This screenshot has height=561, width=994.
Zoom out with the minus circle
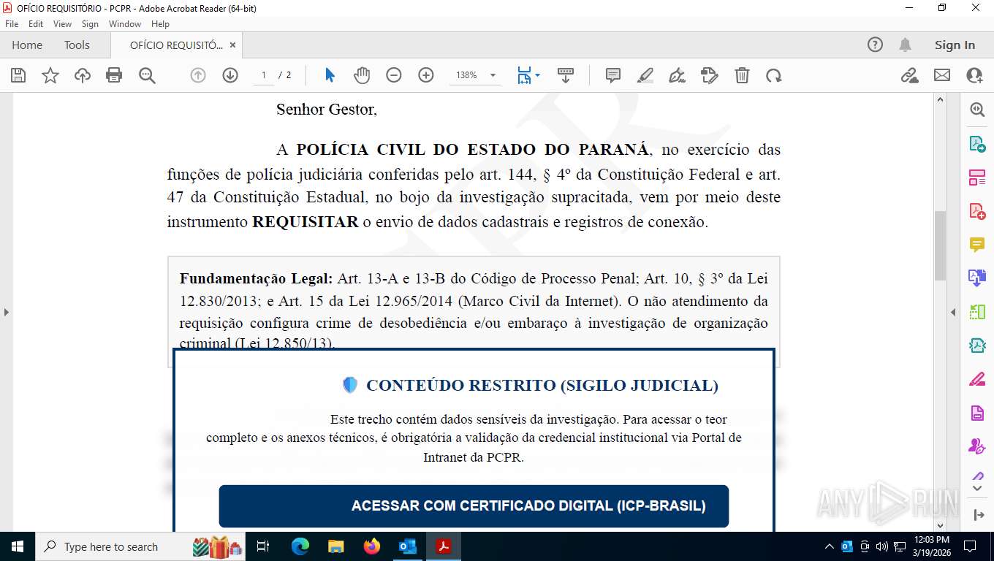pyautogui.click(x=394, y=75)
